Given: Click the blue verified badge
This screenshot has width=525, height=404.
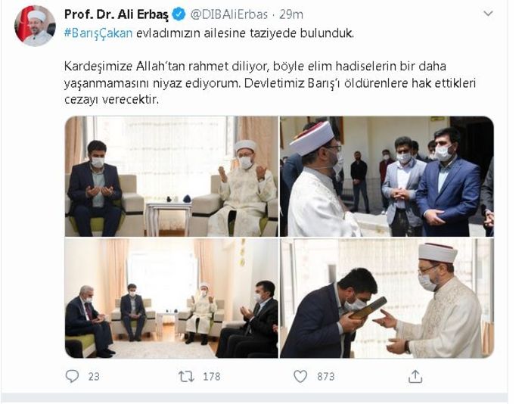Looking at the screenshot, I should (179, 14).
